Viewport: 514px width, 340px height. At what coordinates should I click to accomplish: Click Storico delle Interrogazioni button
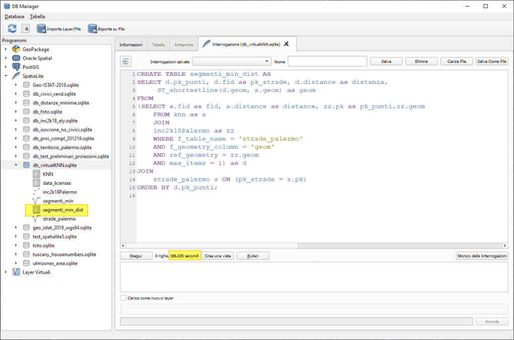coord(481,256)
